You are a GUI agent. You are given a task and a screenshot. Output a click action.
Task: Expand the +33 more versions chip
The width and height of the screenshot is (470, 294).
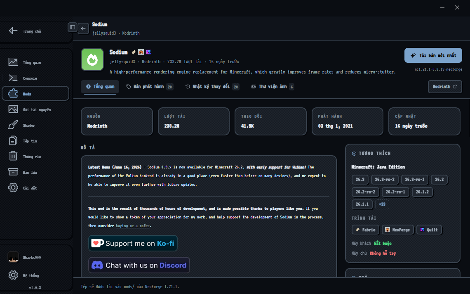(x=382, y=204)
